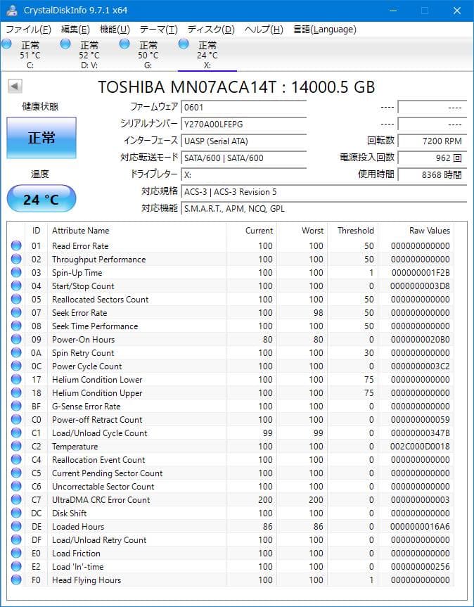Open the ディスク(D) menu
Viewport: 474px width, 607px height.
point(211,30)
